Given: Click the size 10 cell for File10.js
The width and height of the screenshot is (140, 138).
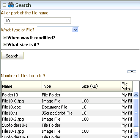Looking at the screenshot, I should 101,113.
